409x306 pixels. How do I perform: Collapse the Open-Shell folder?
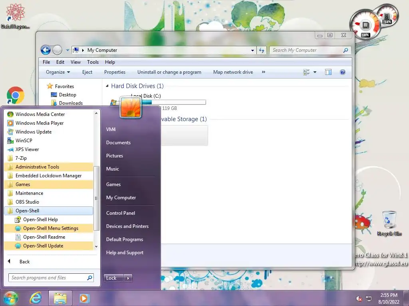[x=49, y=211]
